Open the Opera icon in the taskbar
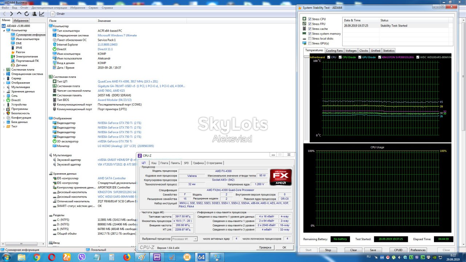 pos(52,257)
